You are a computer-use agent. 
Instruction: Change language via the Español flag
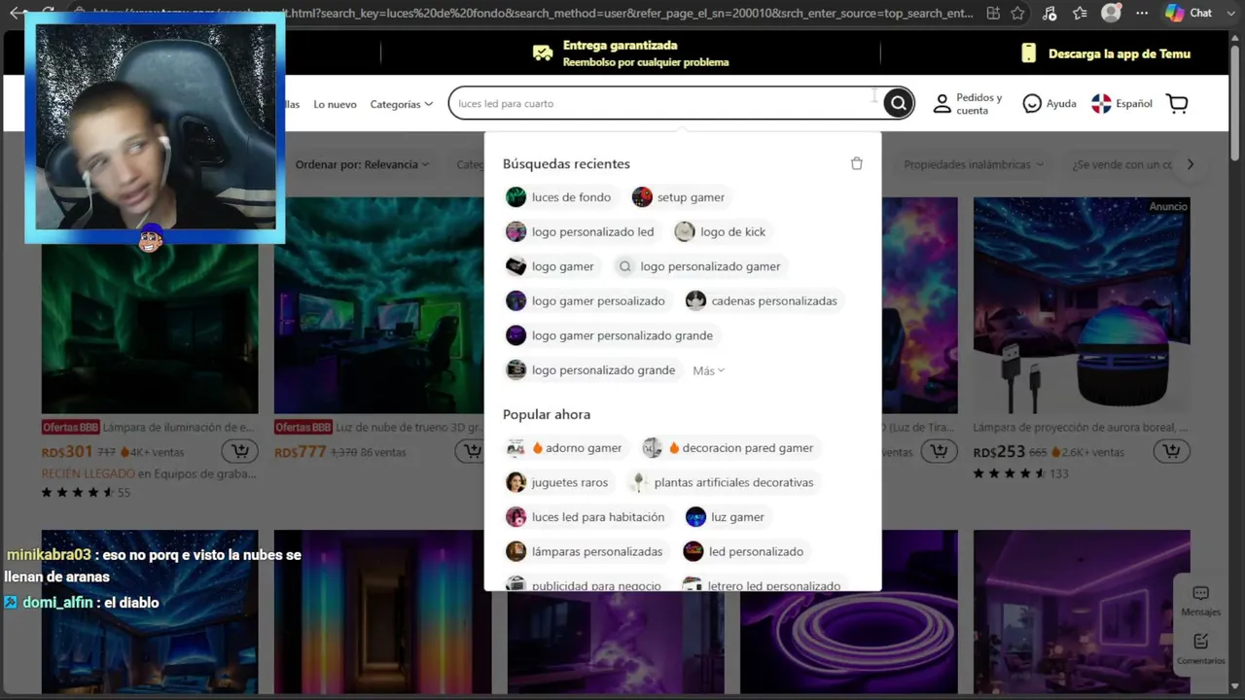click(x=1121, y=104)
